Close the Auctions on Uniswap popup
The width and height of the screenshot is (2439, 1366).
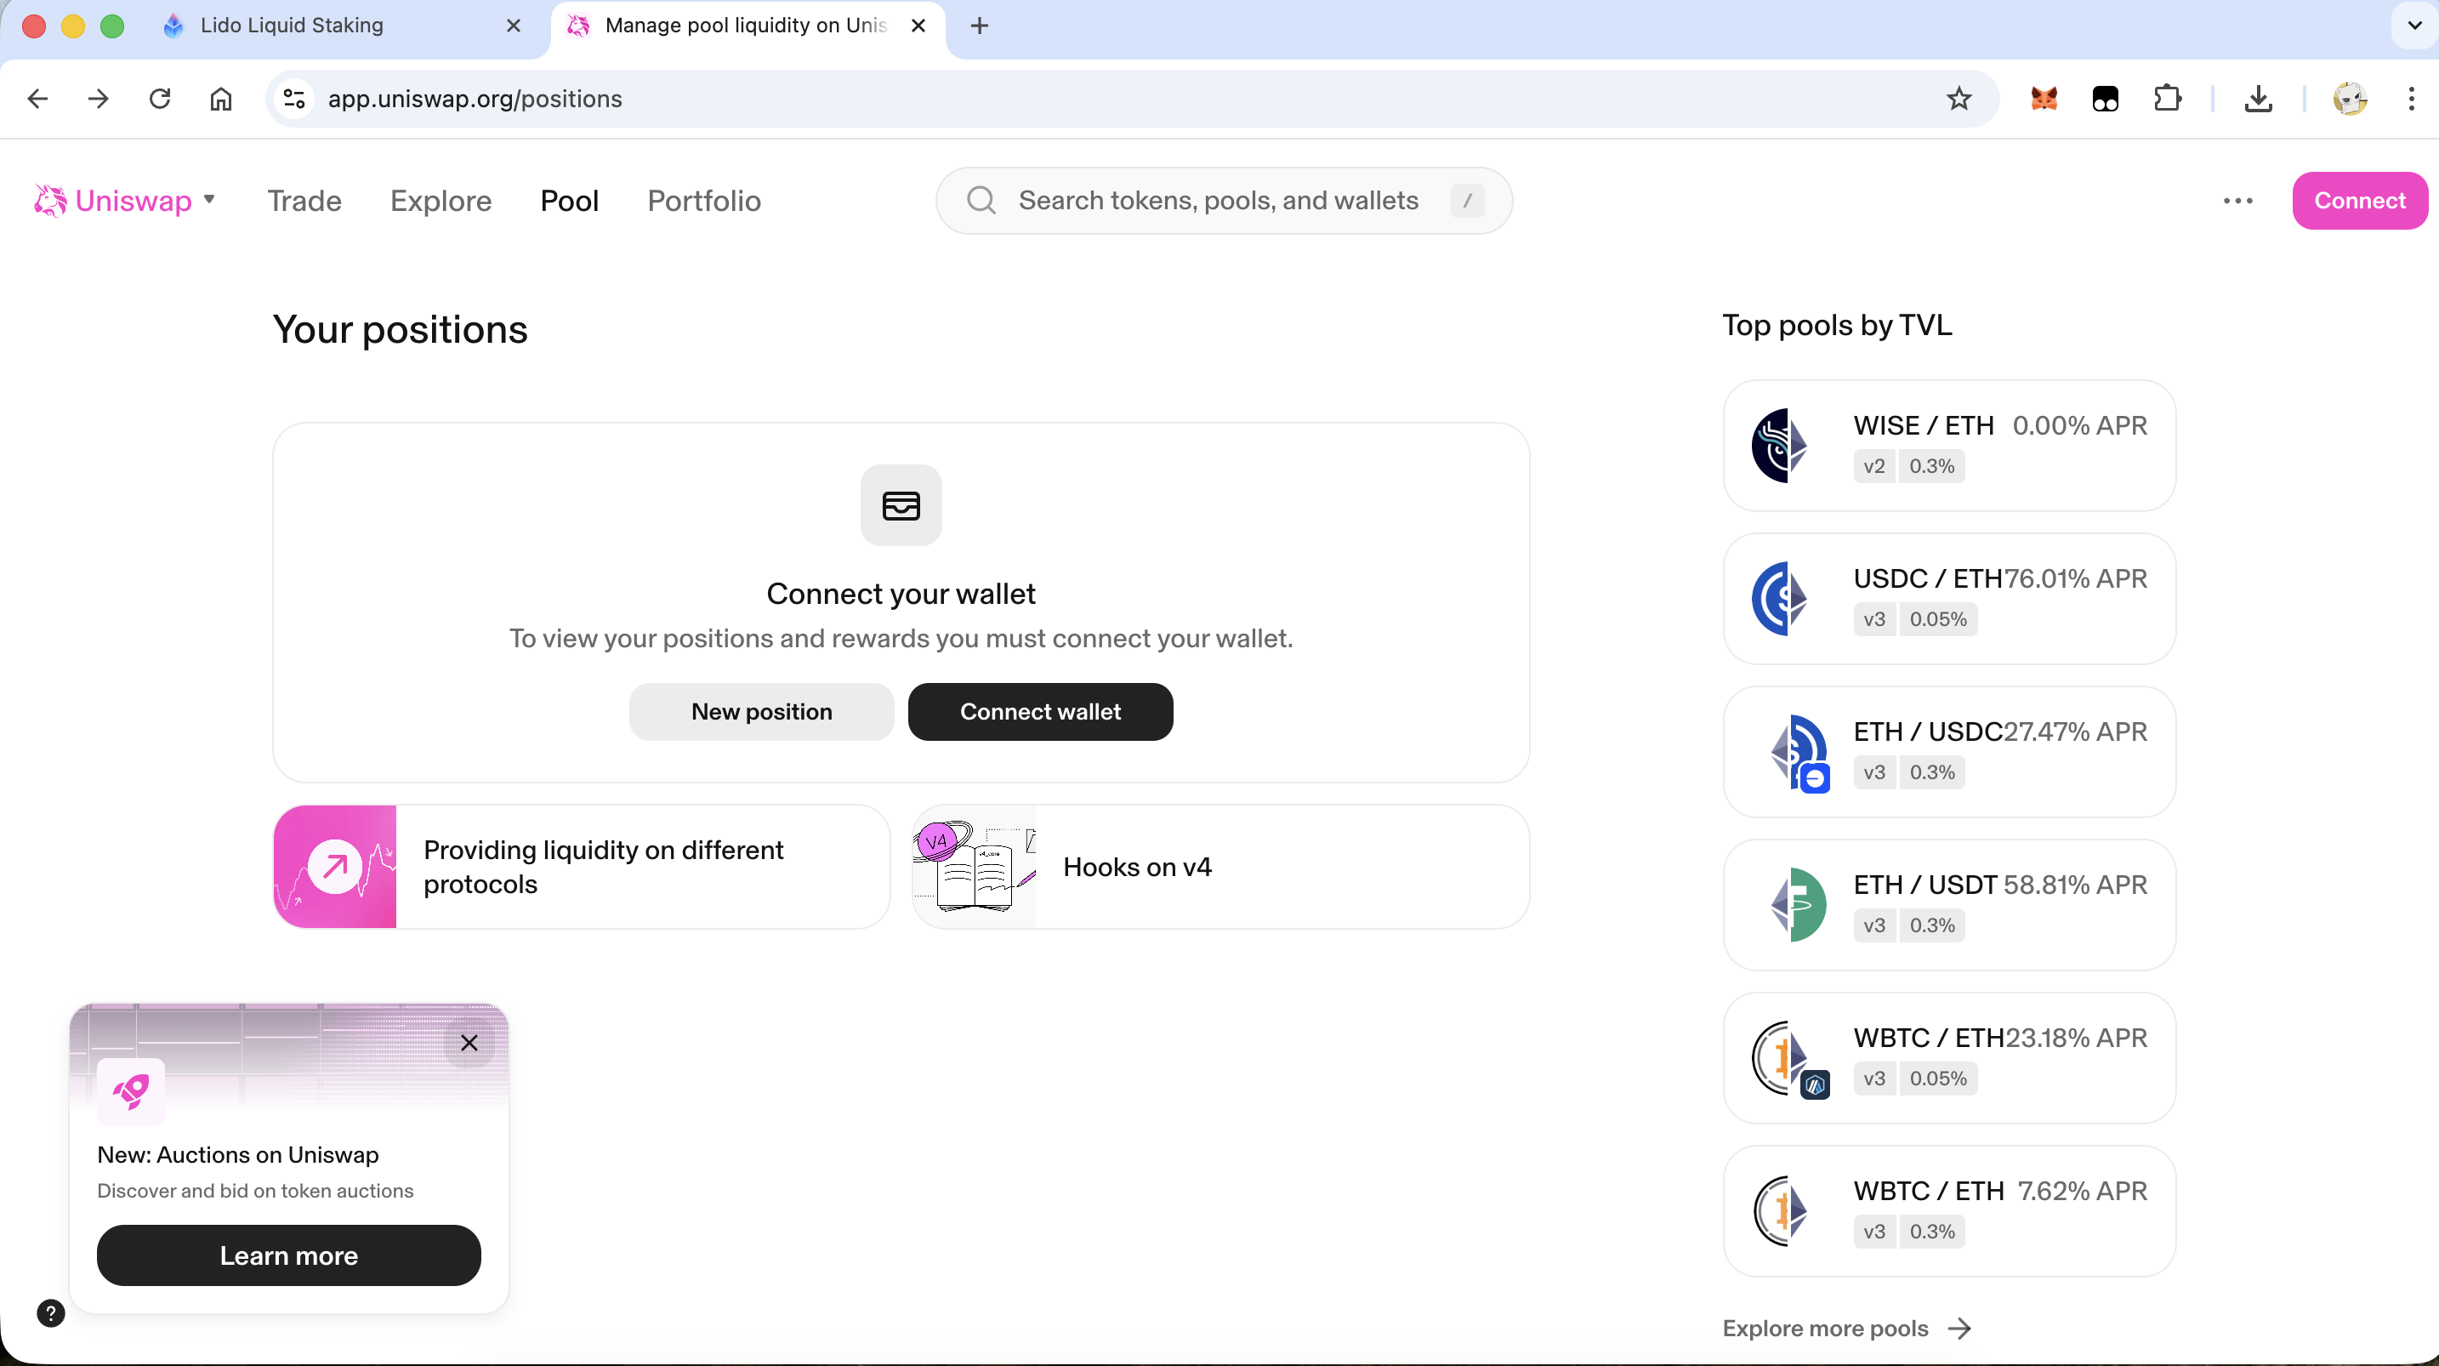tap(469, 1043)
